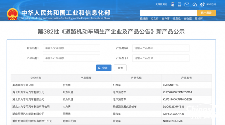
Task: Focus the site-wide search box
Action: (x=168, y=13)
